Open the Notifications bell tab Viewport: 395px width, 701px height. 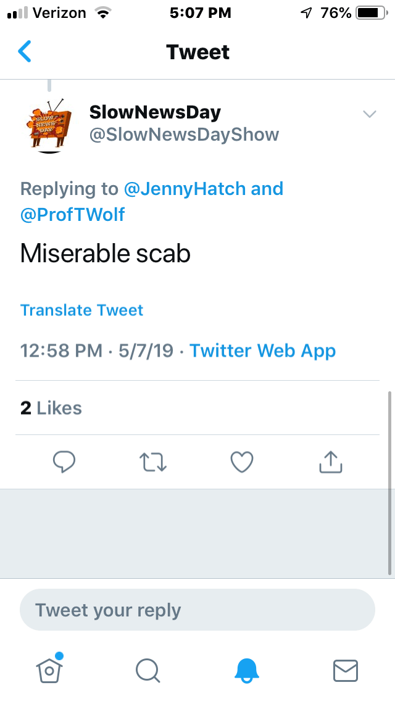247,670
